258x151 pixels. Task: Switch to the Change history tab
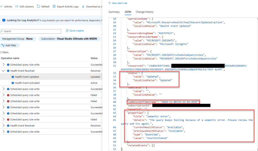coord(144,12)
